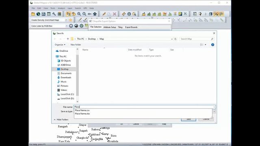260x146 pixels.
Task: Select Desktop in navigation pane
Action: [x=64, y=69]
